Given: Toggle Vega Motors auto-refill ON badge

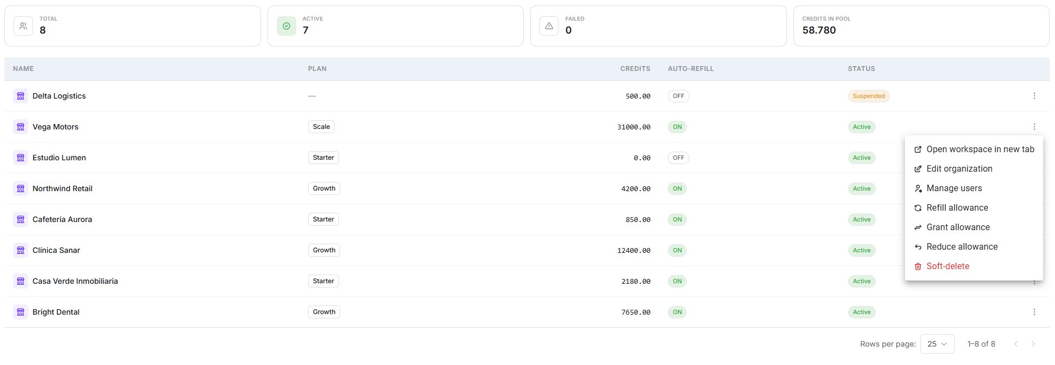Looking at the screenshot, I should point(677,127).
